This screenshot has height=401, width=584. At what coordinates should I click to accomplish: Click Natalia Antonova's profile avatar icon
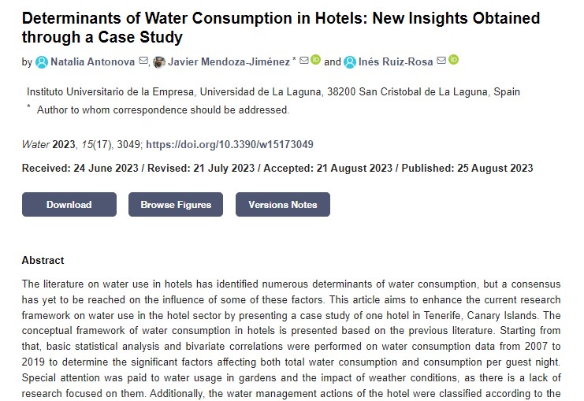click(42, 62)
